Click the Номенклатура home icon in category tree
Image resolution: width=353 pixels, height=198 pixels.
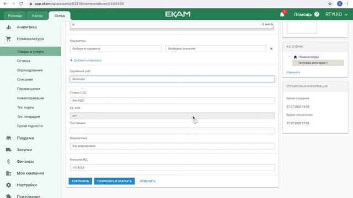(295, 57)
